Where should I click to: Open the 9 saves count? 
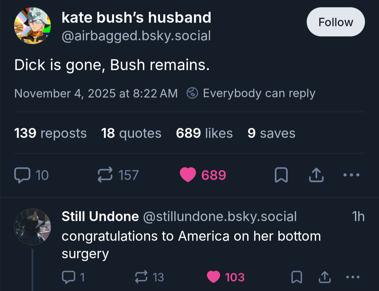point(271,133)
